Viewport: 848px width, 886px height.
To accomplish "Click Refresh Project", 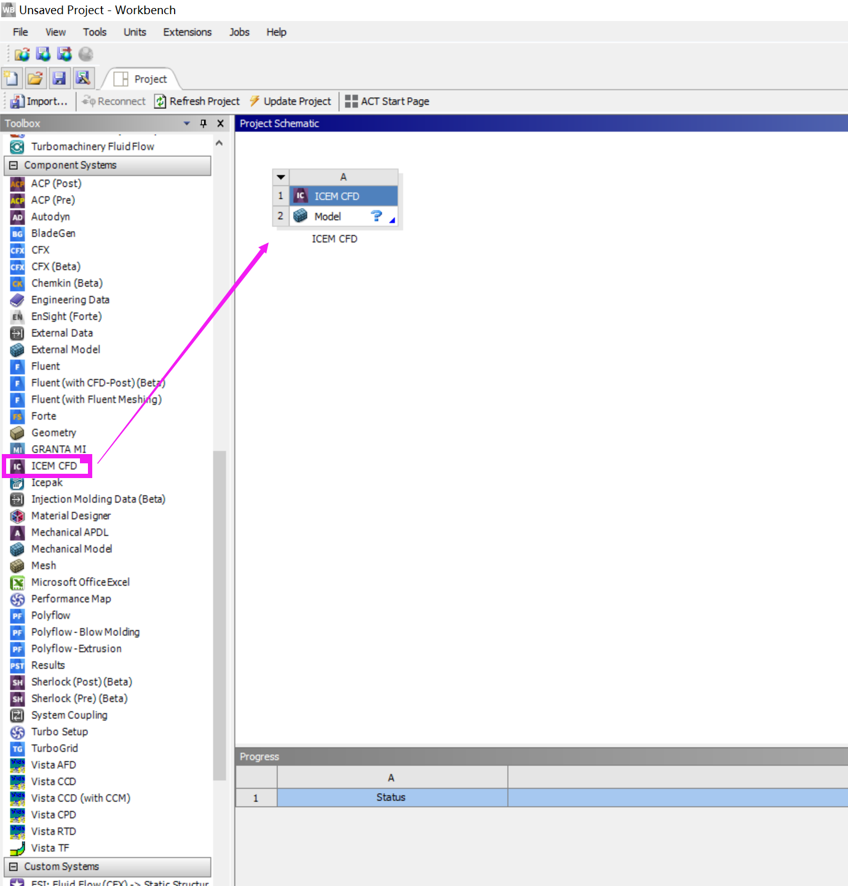I will coord(197,102).
